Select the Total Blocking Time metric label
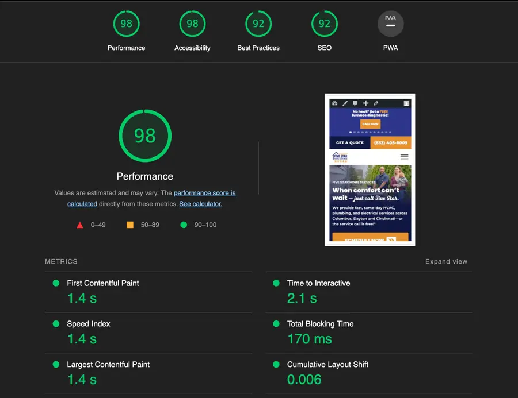518x398 pixels. (x=320, y=324)
